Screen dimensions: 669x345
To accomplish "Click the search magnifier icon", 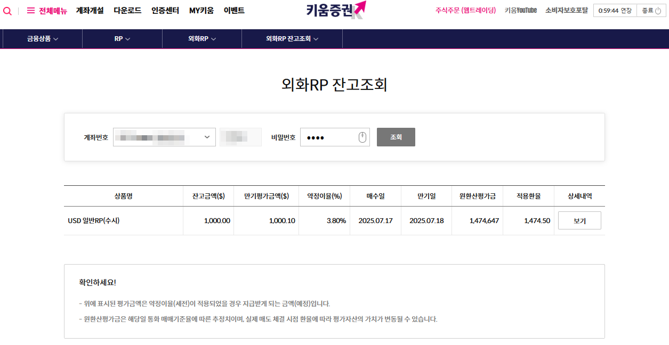I will coord(7,10).
